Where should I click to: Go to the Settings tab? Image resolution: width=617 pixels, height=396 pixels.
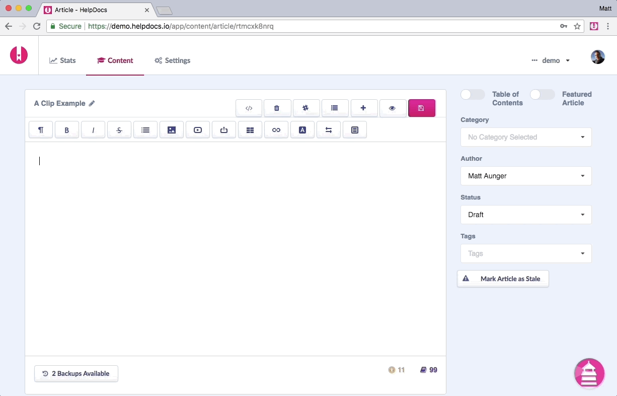click(x=172, y=60)
